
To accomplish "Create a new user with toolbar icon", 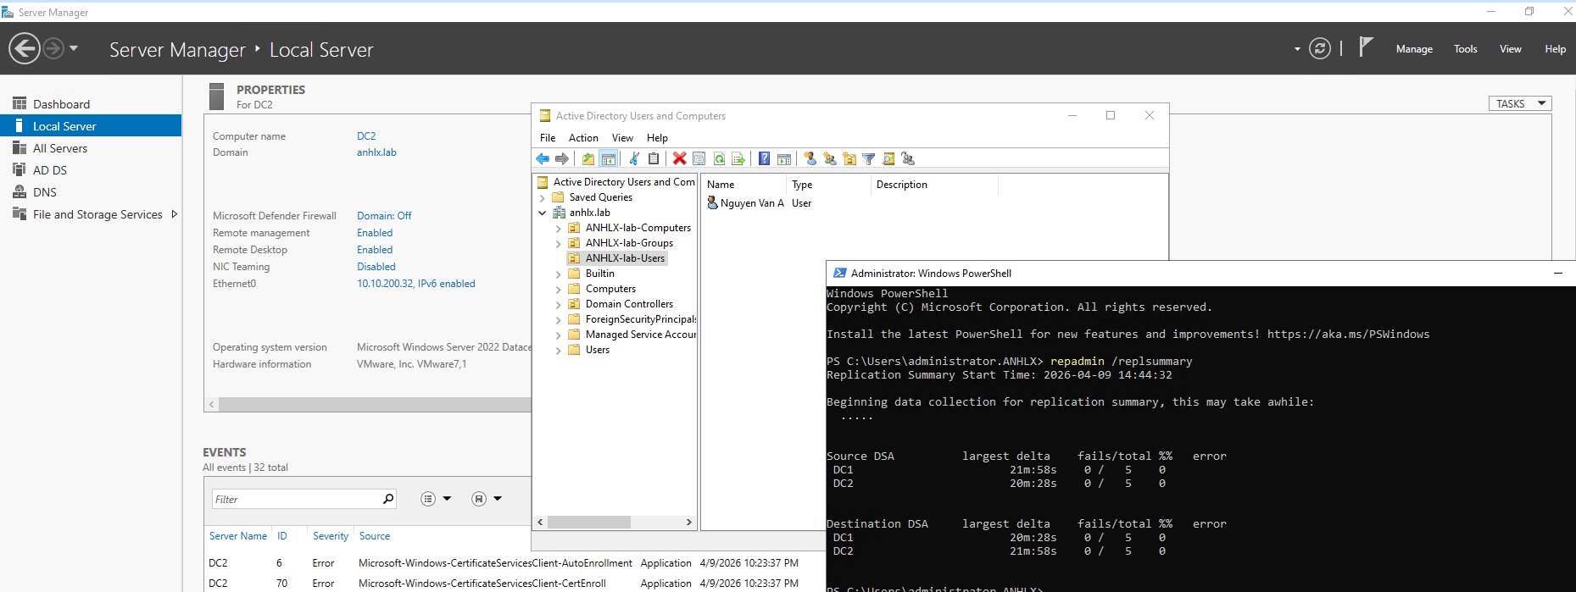I will tap(810, 158).
